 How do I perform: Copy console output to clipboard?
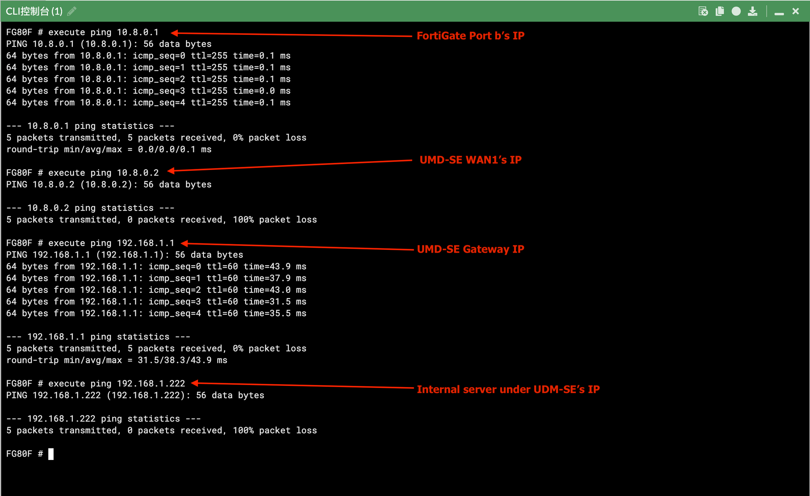click(720, 11)
